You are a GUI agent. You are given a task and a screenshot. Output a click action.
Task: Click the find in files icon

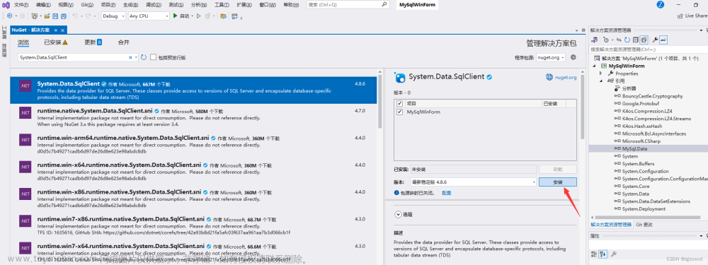(x=223, y=16)
